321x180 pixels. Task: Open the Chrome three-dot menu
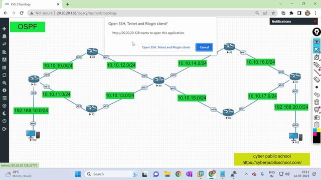pyautogui.click(x=315, y=13)
